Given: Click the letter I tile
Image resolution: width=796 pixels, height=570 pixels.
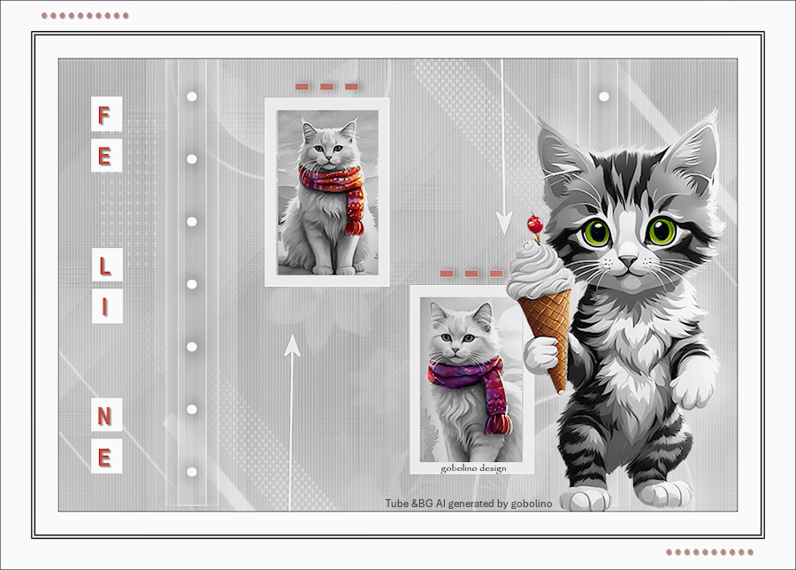Looking at the screenshot, I should [x=107, y=306].
